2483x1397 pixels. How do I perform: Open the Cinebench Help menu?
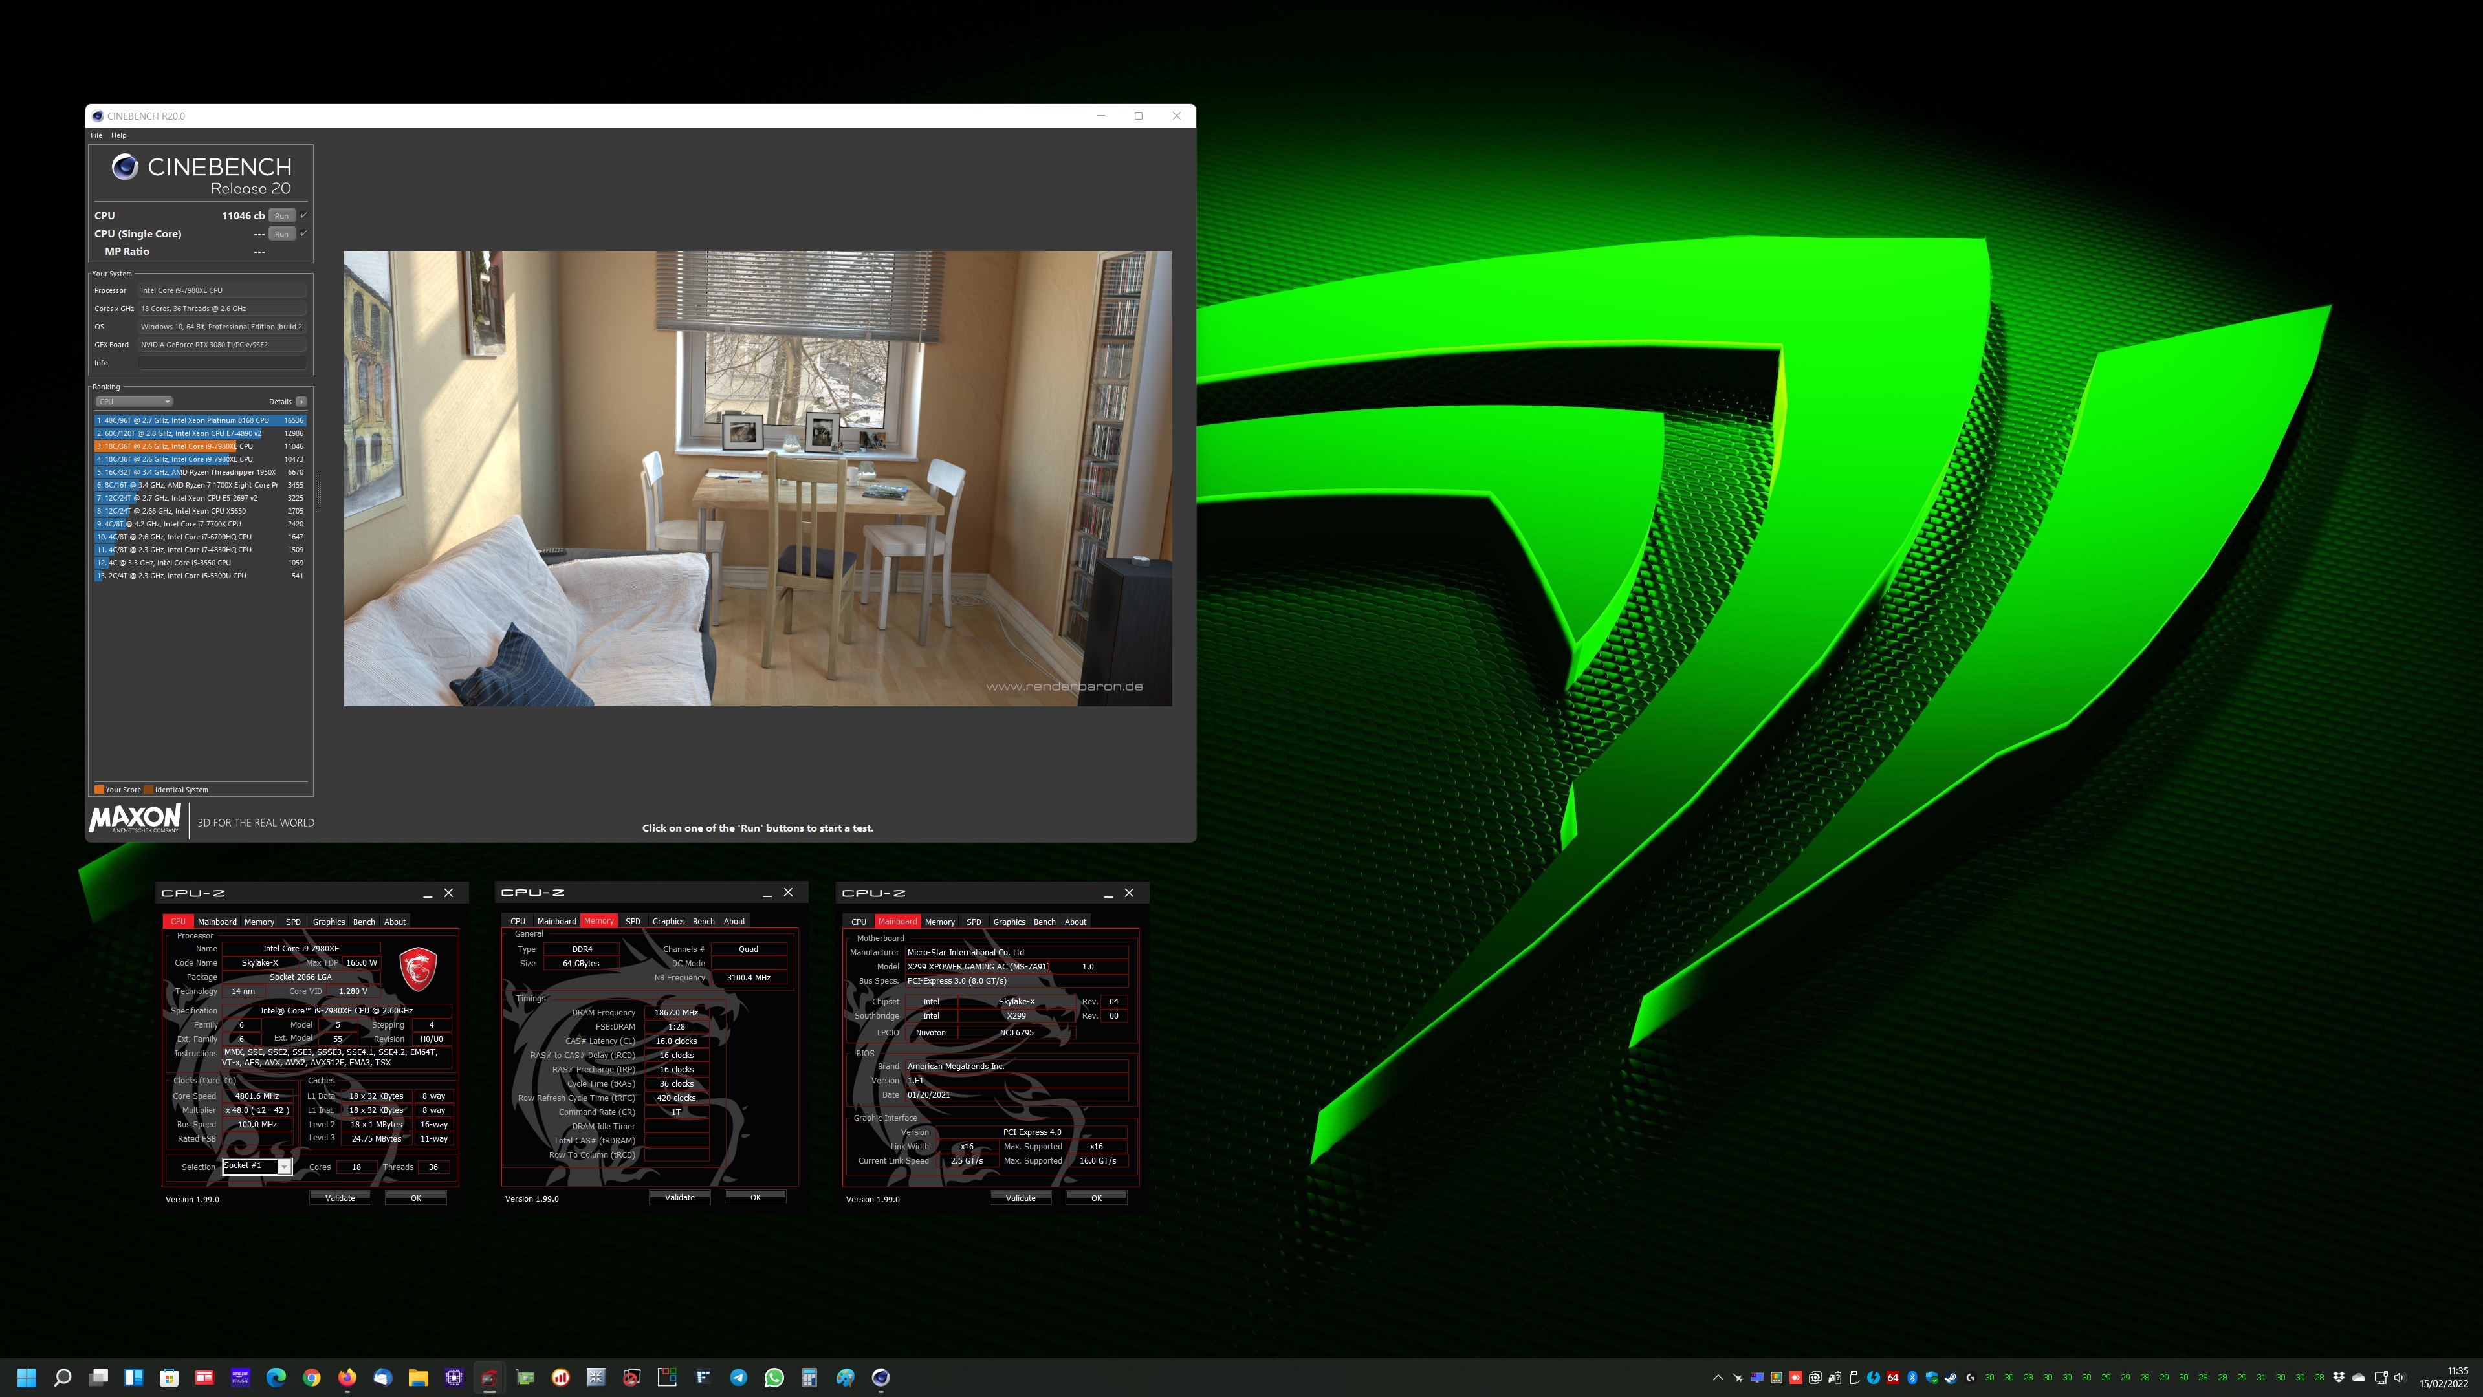(118, 136)
